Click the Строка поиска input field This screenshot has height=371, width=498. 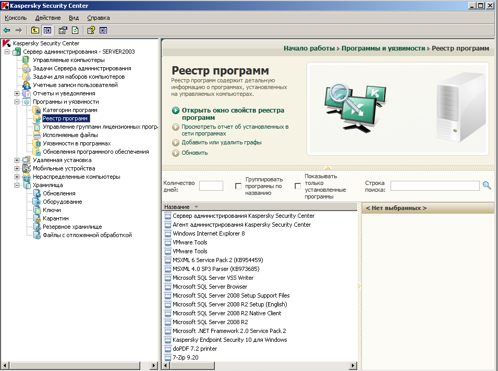435,186
